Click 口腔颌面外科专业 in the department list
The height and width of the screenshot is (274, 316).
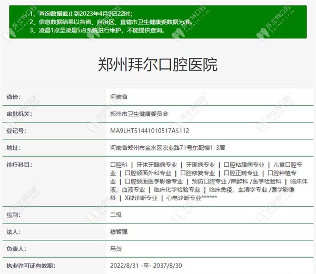coord(148,173)
